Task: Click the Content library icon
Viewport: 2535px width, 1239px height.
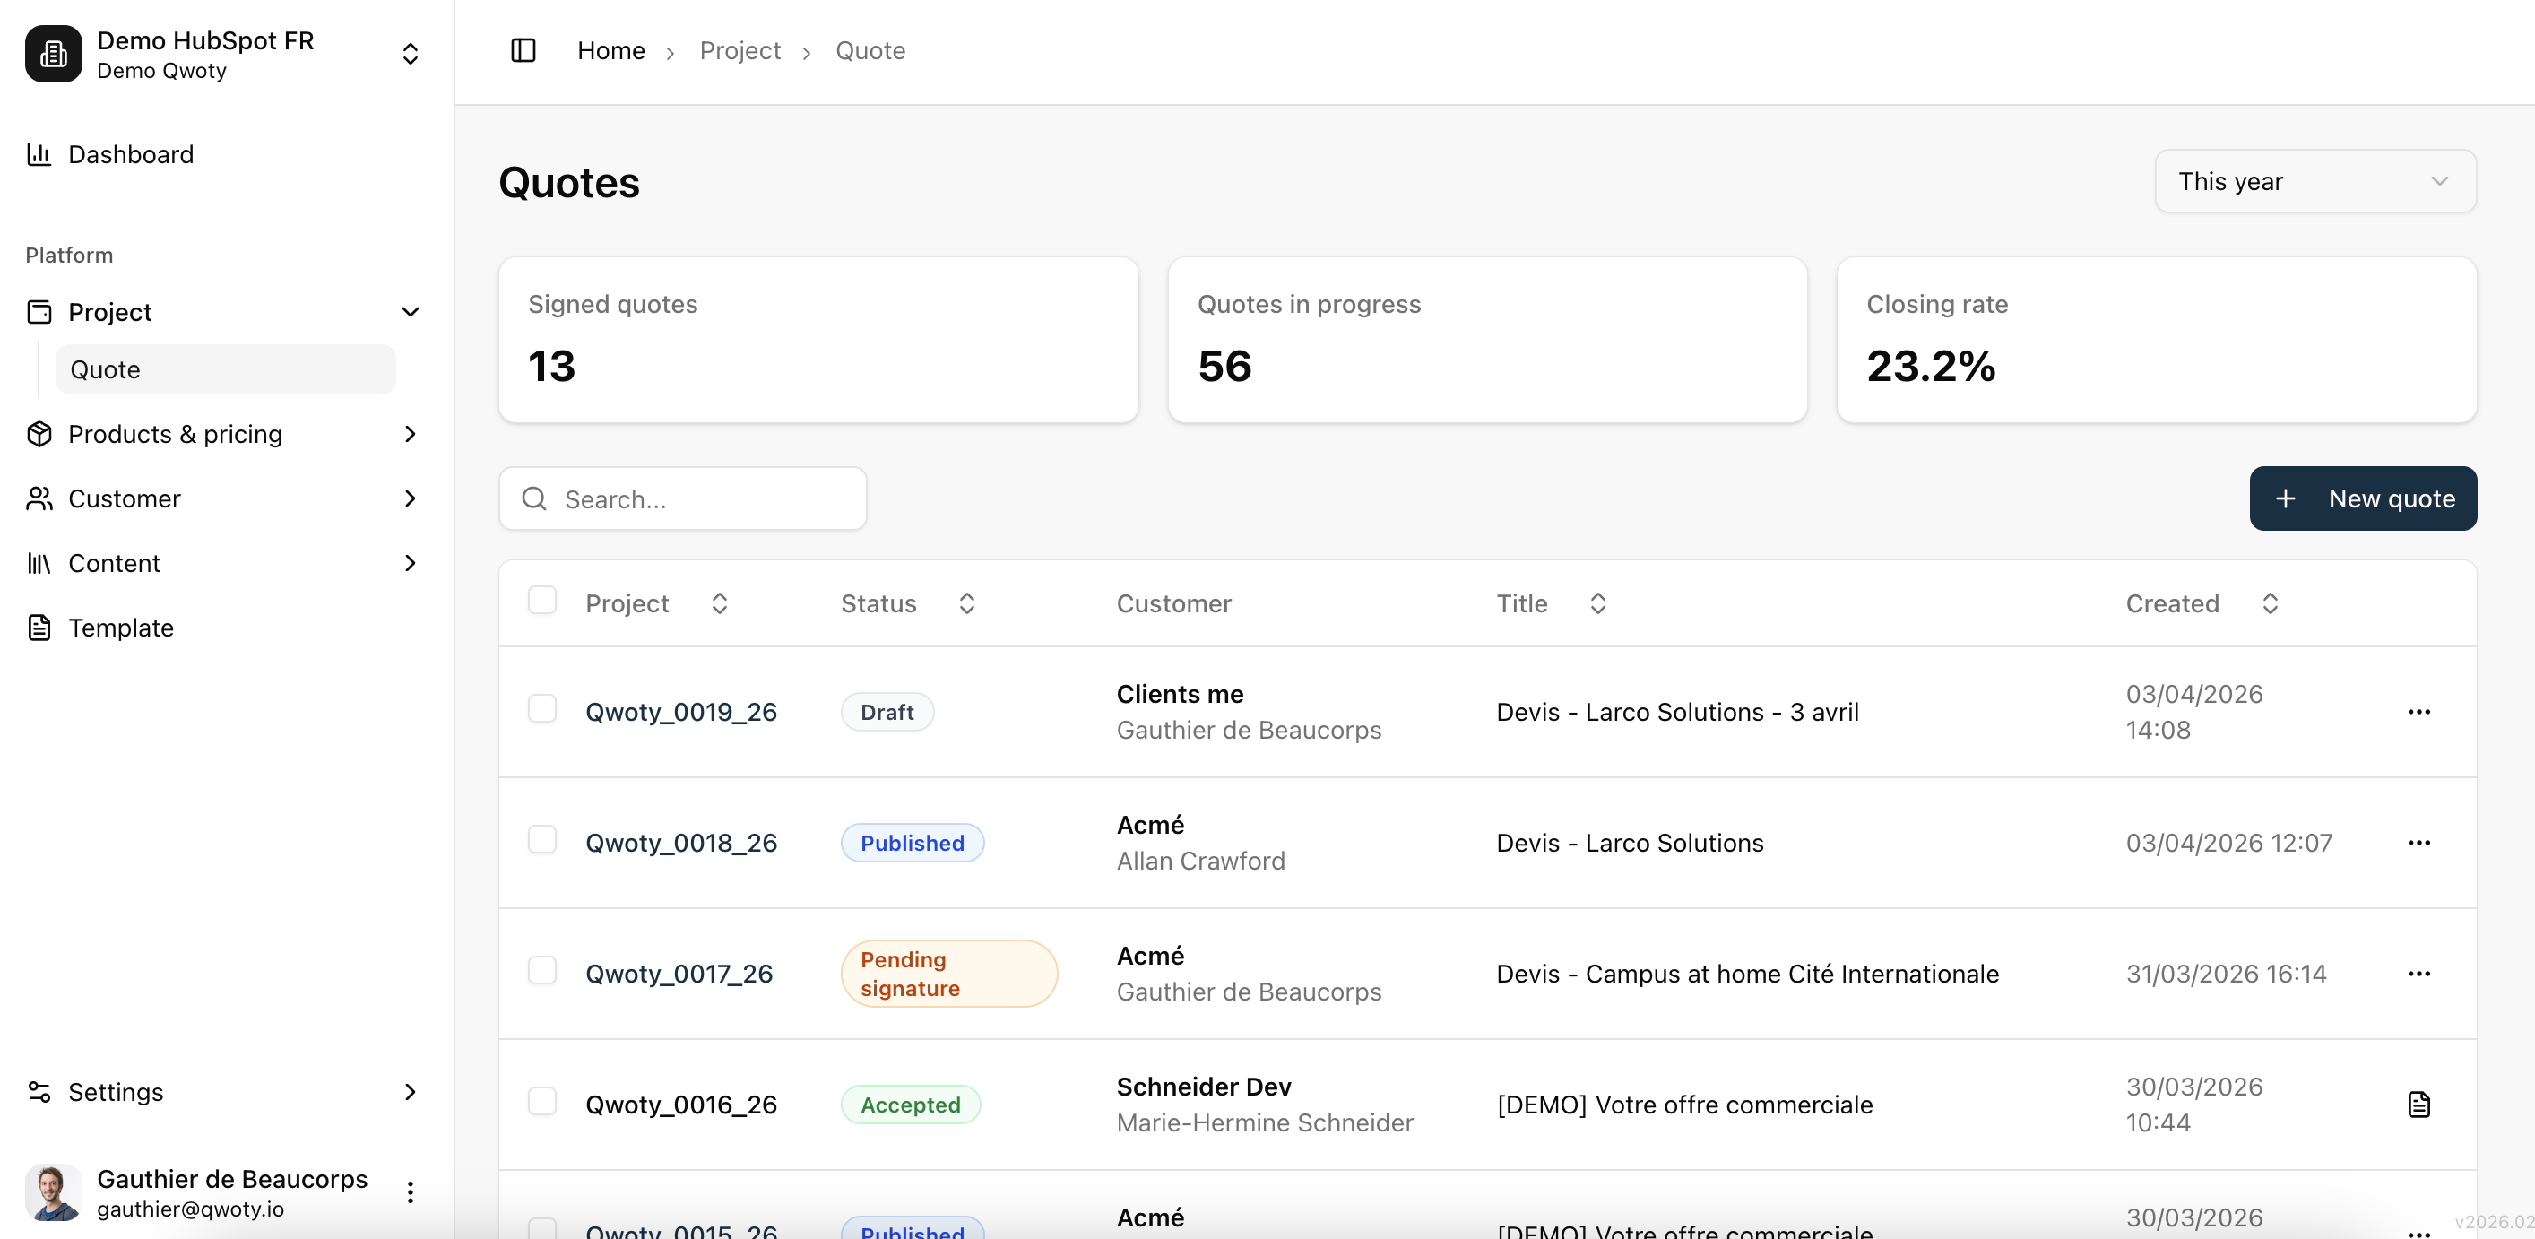Action: [39, 563]
